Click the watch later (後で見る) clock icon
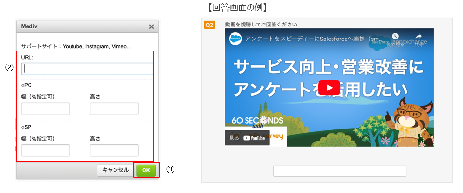 tap(395, 36)
